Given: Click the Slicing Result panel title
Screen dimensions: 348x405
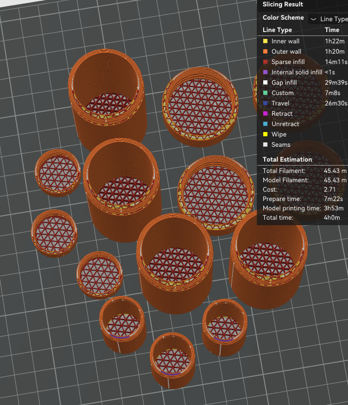Looking at the screenshot, I should (x=282, y=4).
